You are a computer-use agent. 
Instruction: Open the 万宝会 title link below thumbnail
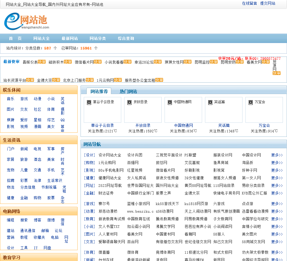point(264,125)
